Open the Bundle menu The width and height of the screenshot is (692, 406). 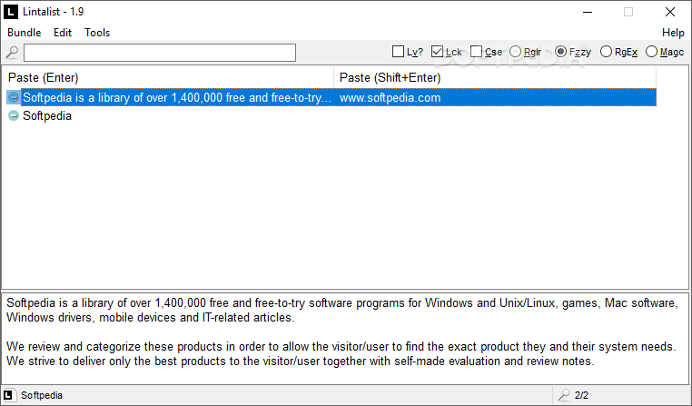25,33
